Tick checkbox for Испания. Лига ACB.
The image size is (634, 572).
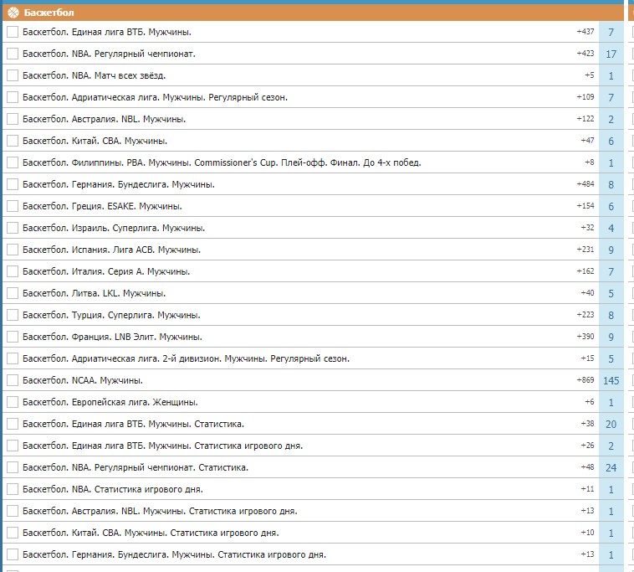click(13, 250)
